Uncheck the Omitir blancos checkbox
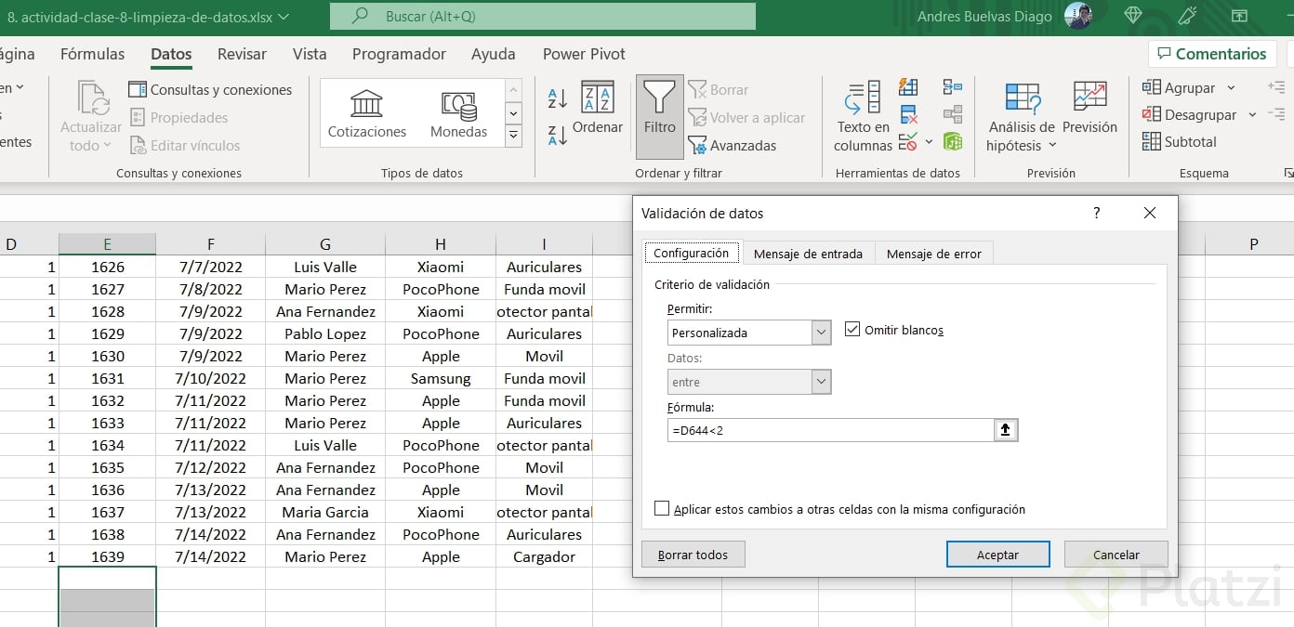This screenshot has height=627, width=1294. 852,330
